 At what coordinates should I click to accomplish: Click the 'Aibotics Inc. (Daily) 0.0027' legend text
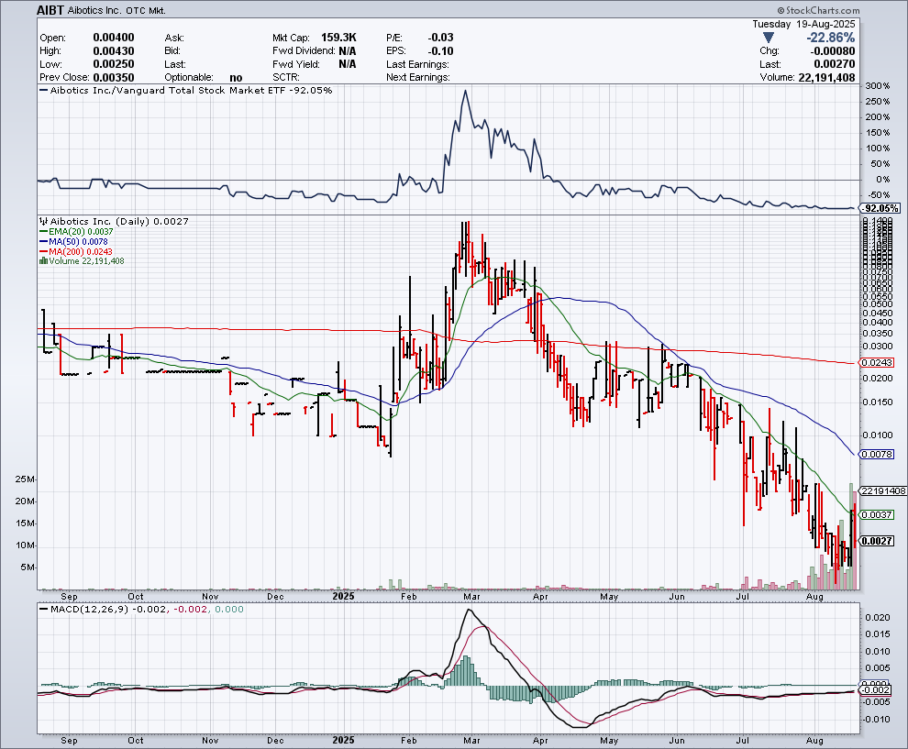point(119,221)
